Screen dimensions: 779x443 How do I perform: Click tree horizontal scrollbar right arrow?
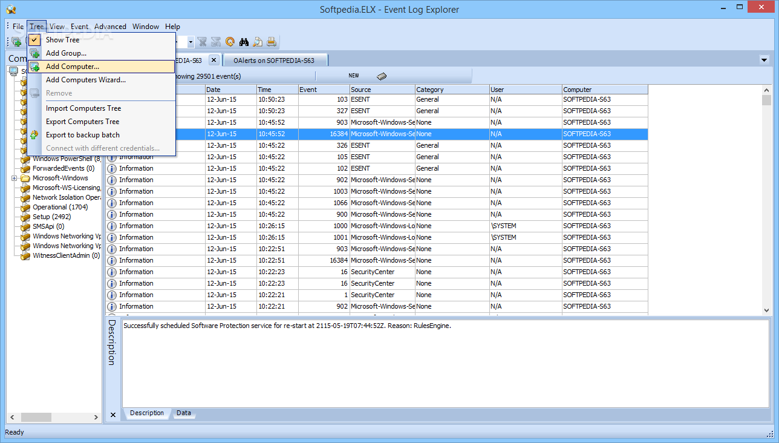(96, 418)
